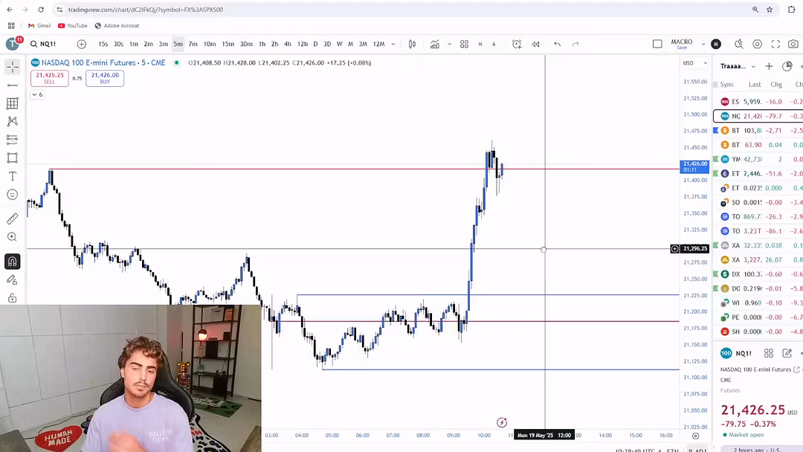The width and height of the screenshot is (803, 452).
Task: Take a chart snapshot with the camera icon
Action: [793, 44]
